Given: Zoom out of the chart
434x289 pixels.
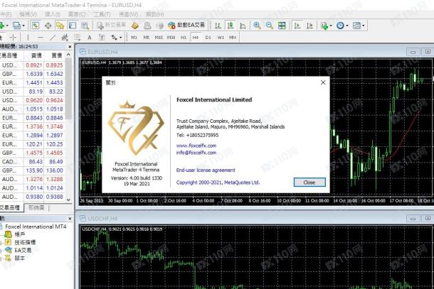Looking at the screenshot, I should click(x=270, y=26).
